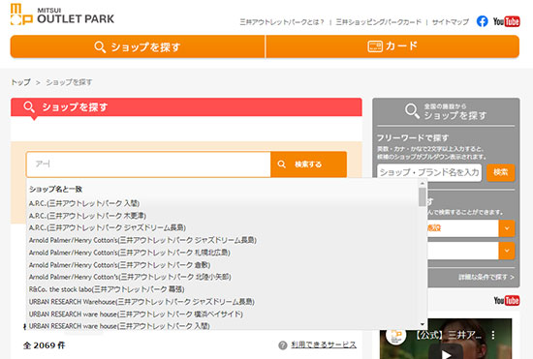Select the カード navigation tab
Screen dimensions: 533x359
[x=392, y=46]
